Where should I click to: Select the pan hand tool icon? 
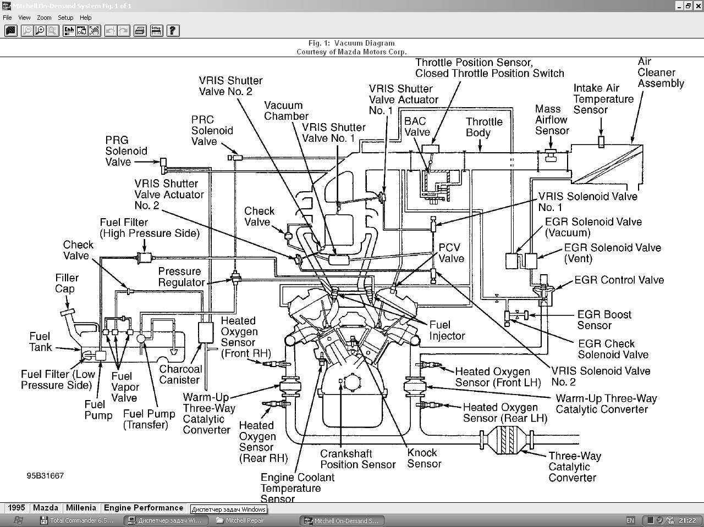click(95, 31)
